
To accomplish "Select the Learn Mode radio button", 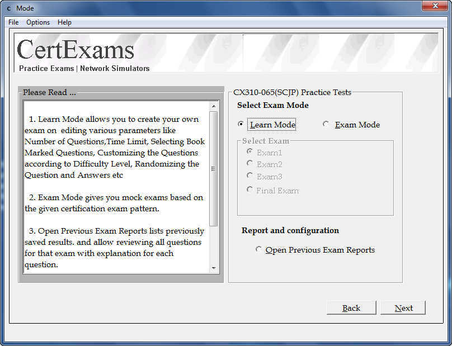I will click(267, 125).
